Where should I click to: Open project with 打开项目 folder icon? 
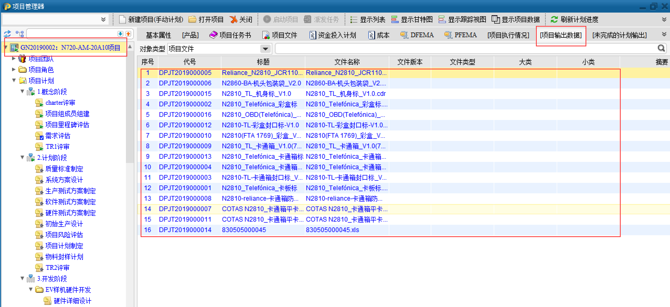[192, 19]
